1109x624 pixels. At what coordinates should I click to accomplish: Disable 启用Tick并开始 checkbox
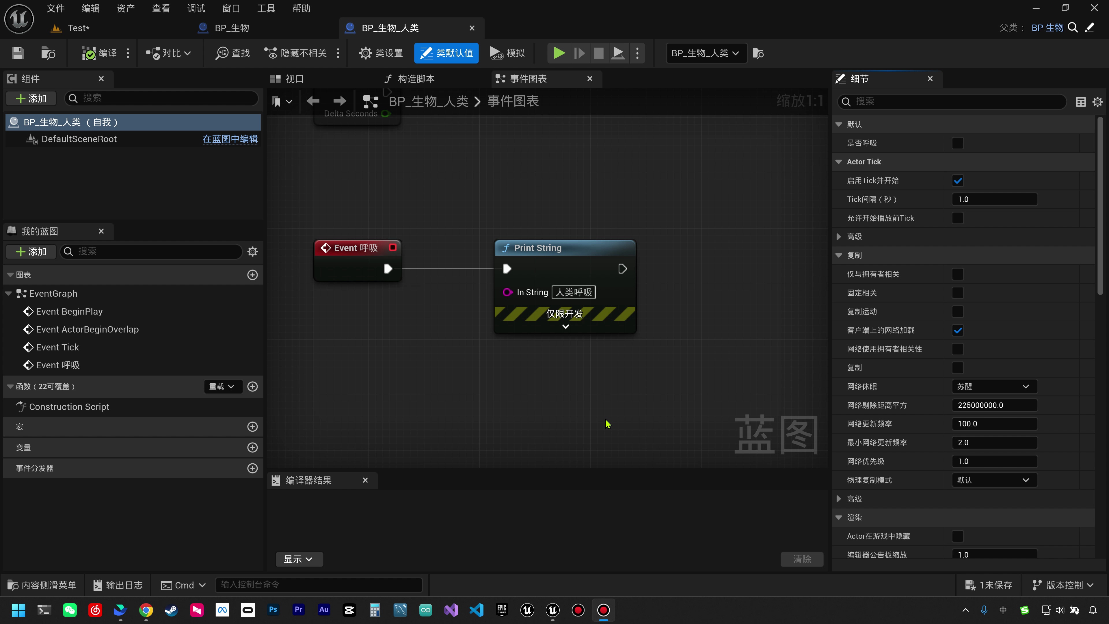click(x=957, y=181)
